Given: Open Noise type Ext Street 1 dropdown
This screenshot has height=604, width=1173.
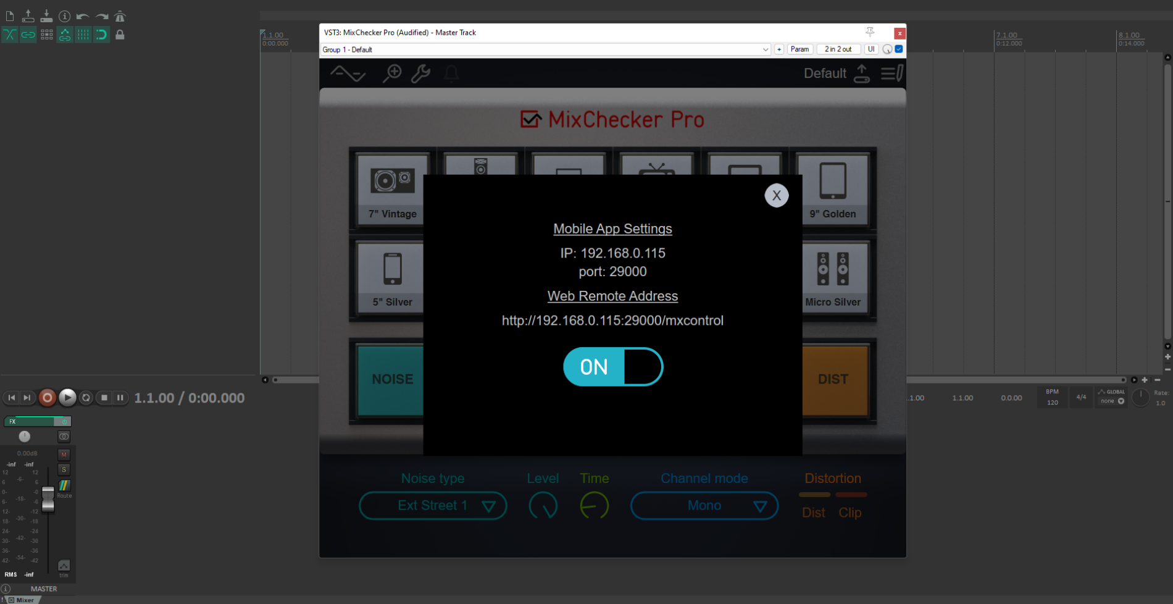Looking at the screenshot, I should (x=433, y=506).
